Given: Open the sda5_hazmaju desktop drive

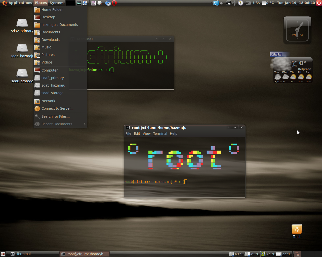Looking at the screenshot, I should [x=22, y=51].
